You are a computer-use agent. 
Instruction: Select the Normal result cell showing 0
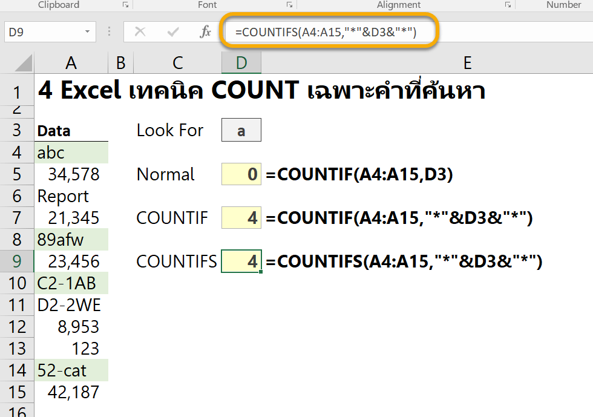(241, 174)
